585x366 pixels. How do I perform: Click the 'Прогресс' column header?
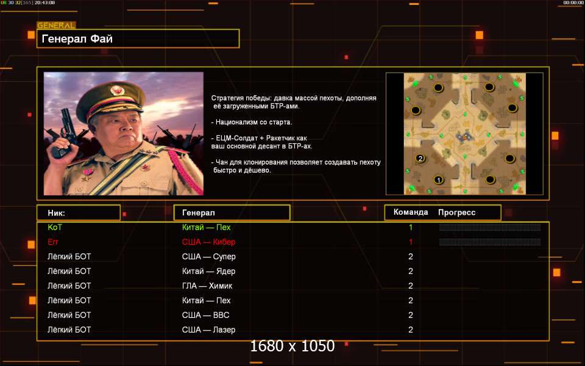click(x=456, y=212)
